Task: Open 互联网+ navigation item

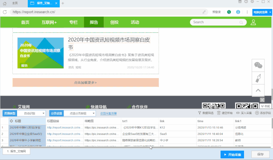Action: point(49,22)
